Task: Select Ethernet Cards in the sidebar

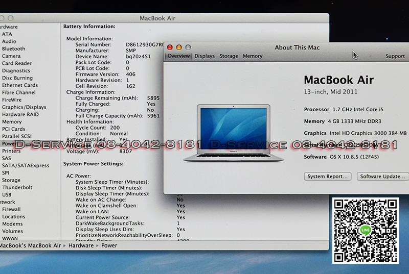Action: tap(20, 85)
